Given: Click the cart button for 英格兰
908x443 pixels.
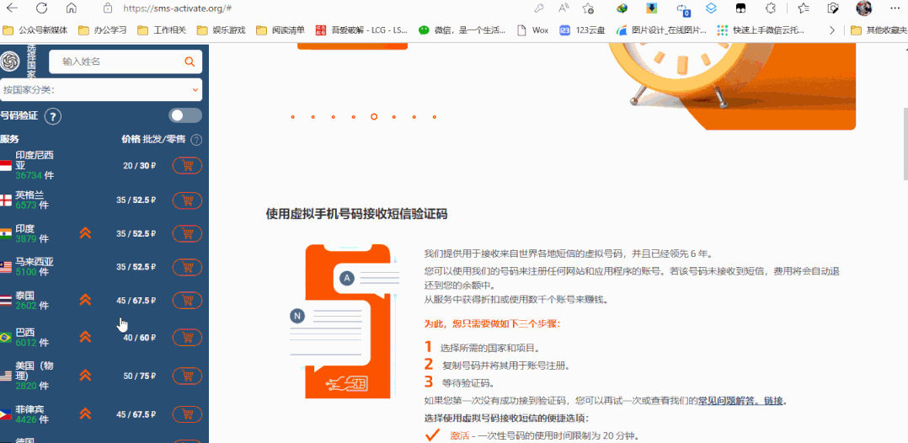Looking at the screenshot, I should pos(187,200).
